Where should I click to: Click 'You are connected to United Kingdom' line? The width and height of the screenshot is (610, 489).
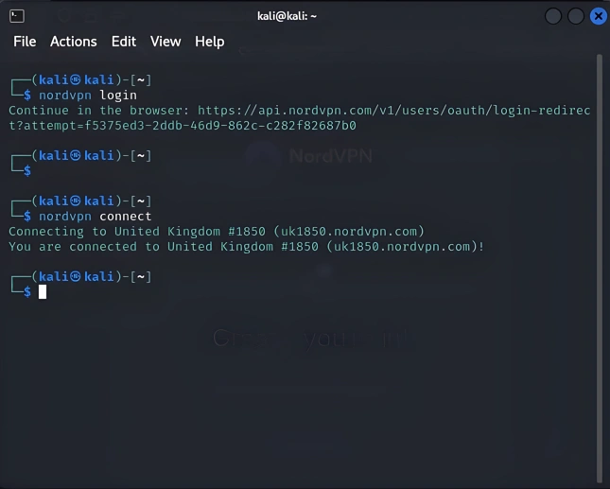(x=247, y=247)
